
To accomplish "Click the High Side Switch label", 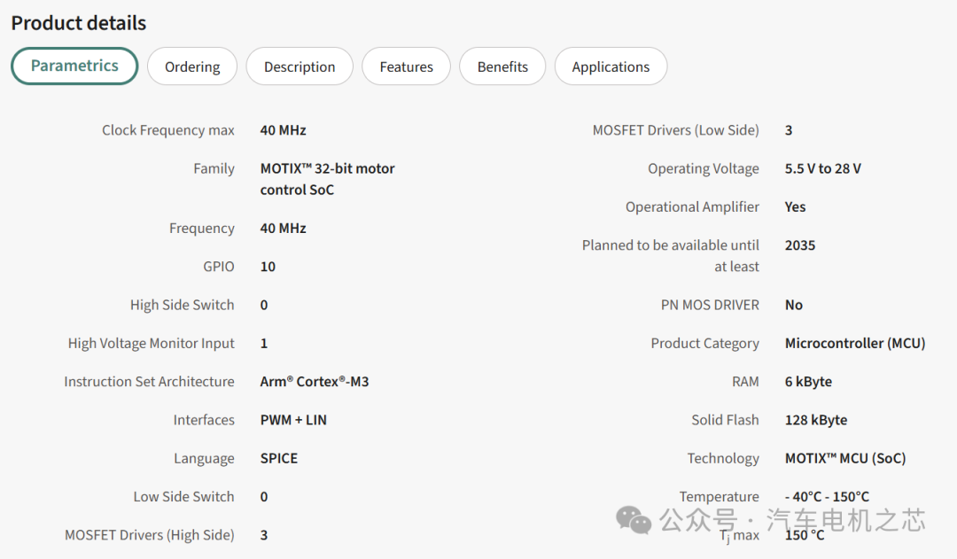I will tap(182, 305).
